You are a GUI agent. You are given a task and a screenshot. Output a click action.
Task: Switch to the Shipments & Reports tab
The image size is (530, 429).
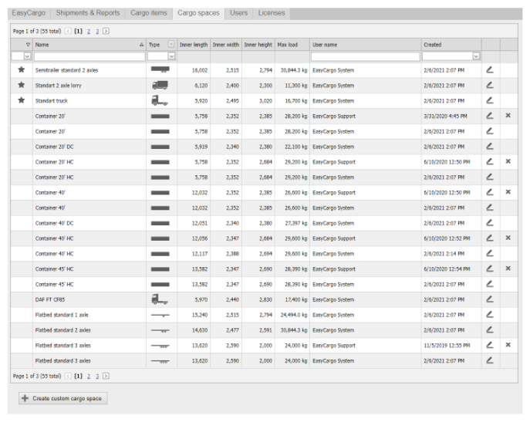[87, 13]
